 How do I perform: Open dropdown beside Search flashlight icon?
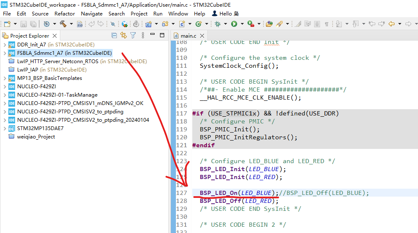[x=287, y=24]
